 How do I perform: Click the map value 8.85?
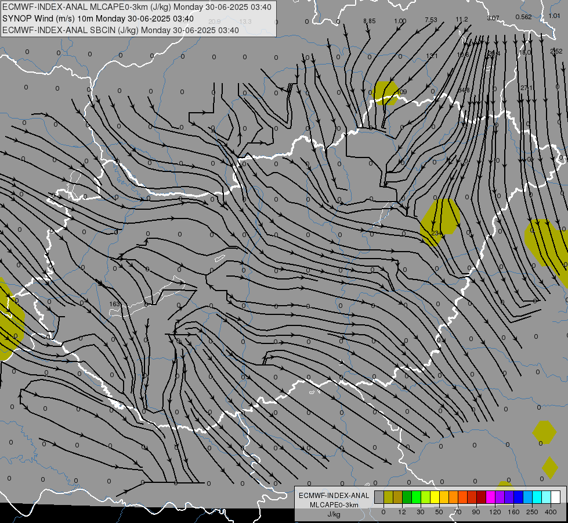pos(369,21)
